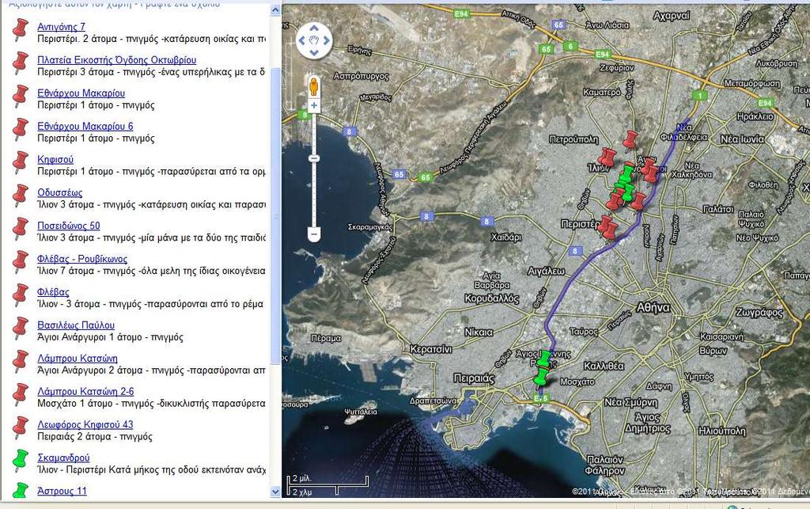Open the Πλατεία Εικοστής Όγδοης Οκτωβρίου link
This screenshot has width=810, height=509.
tap(116, 60)
